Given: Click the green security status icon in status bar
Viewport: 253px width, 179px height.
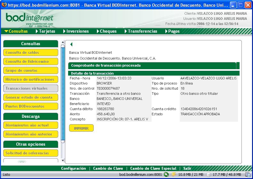Looking at the screenshot, I should [166, 175].
